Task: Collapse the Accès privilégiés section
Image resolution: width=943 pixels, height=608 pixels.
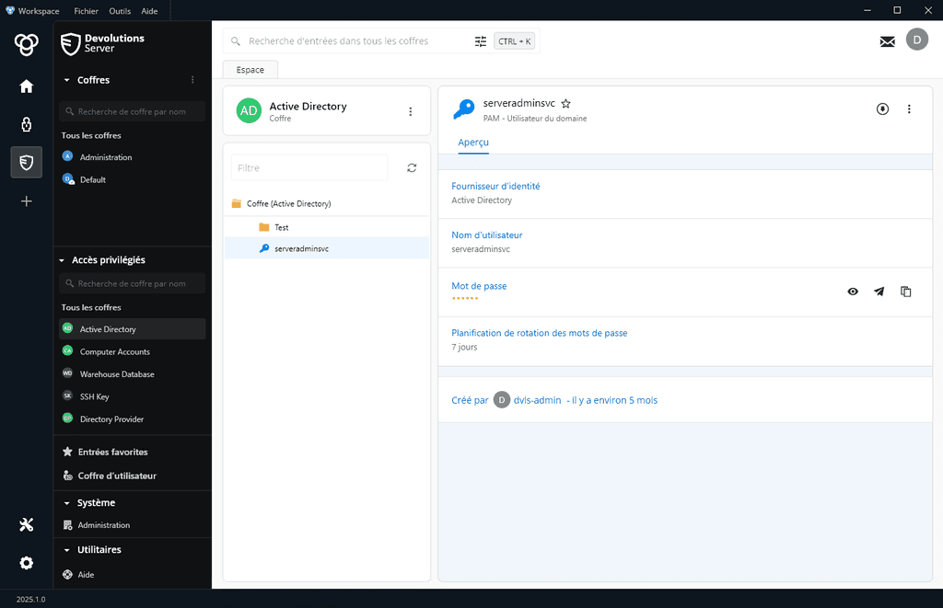Action: pos(67,260)
